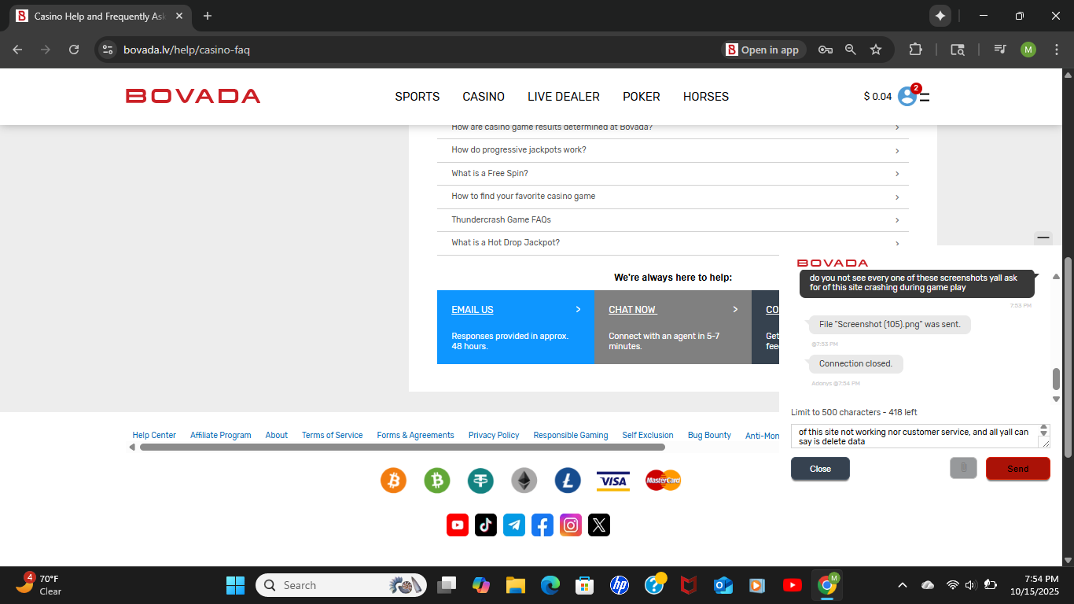Open Bovada's YouTube channel icon
This screenshot has width=1074, height=604.
[458, 525]
